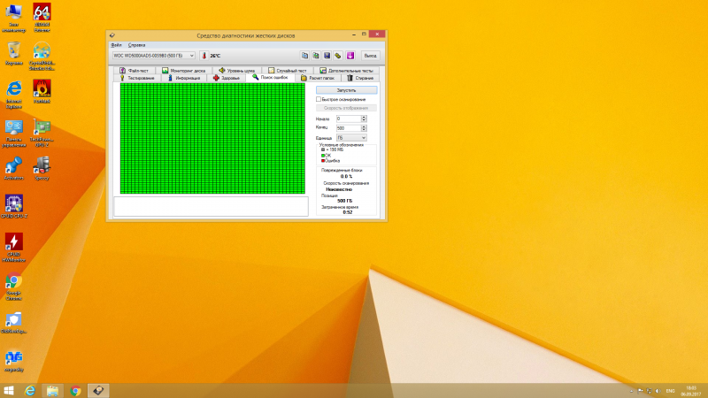Open the Файл menu

[117, 44]
